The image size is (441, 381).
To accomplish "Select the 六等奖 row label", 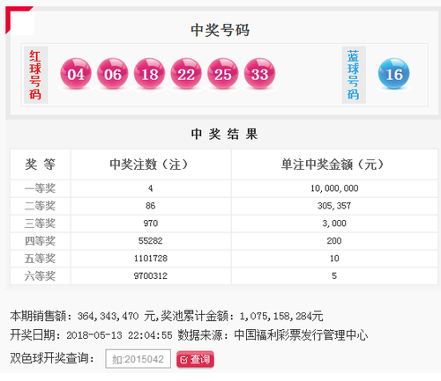I will click(x=40, y=276).
